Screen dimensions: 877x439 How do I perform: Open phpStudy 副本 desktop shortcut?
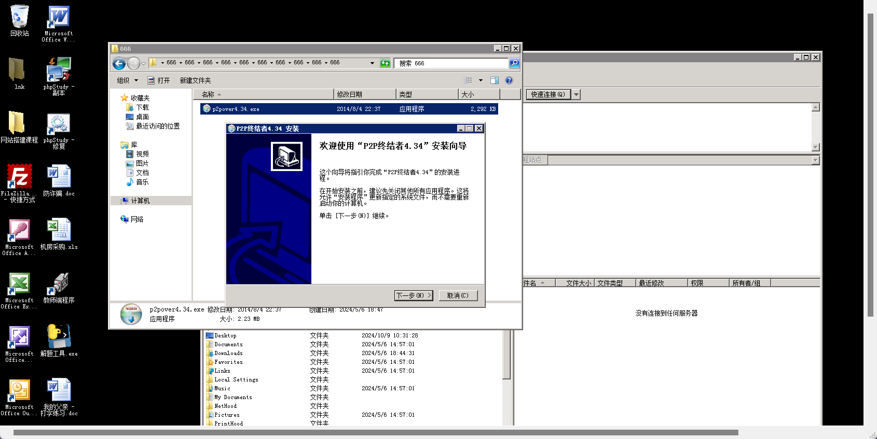(58, 76)
